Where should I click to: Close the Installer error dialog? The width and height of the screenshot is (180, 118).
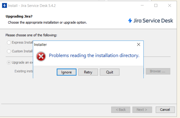138,45
